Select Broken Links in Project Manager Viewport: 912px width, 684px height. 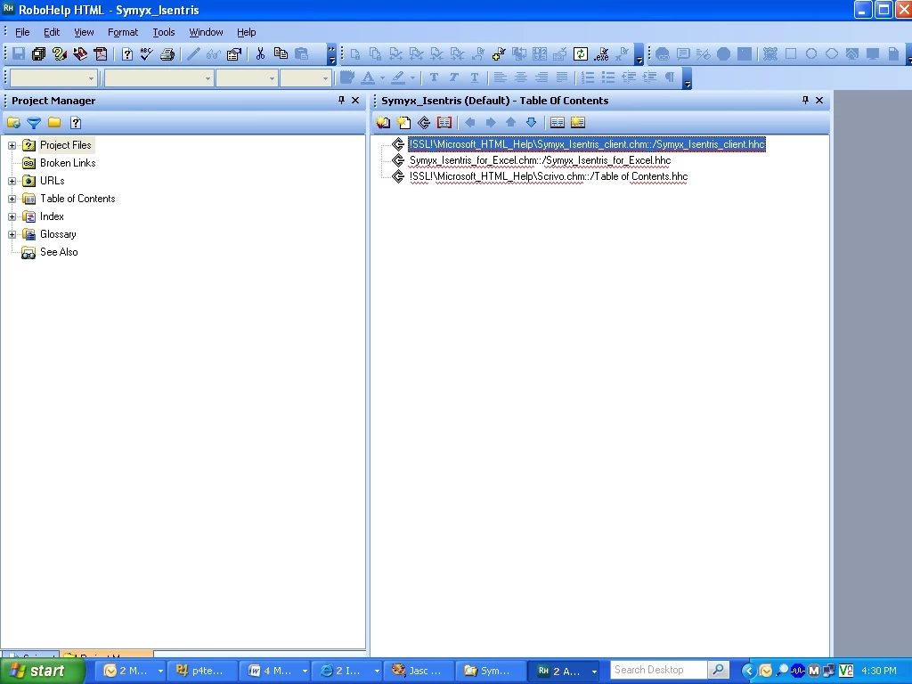pos(68,163)
